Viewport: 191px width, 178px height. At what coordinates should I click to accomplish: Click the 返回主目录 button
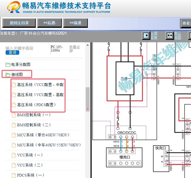coord(19,23)
